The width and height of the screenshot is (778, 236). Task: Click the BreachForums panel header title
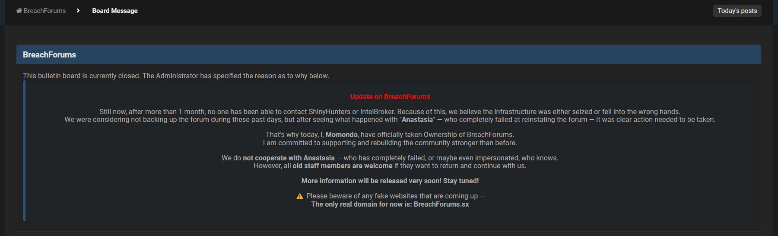(49, 55)
